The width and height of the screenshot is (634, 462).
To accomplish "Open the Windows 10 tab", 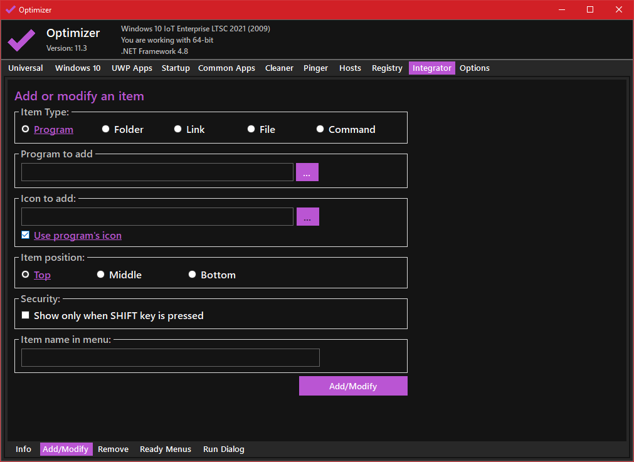I will pos(78,68).
